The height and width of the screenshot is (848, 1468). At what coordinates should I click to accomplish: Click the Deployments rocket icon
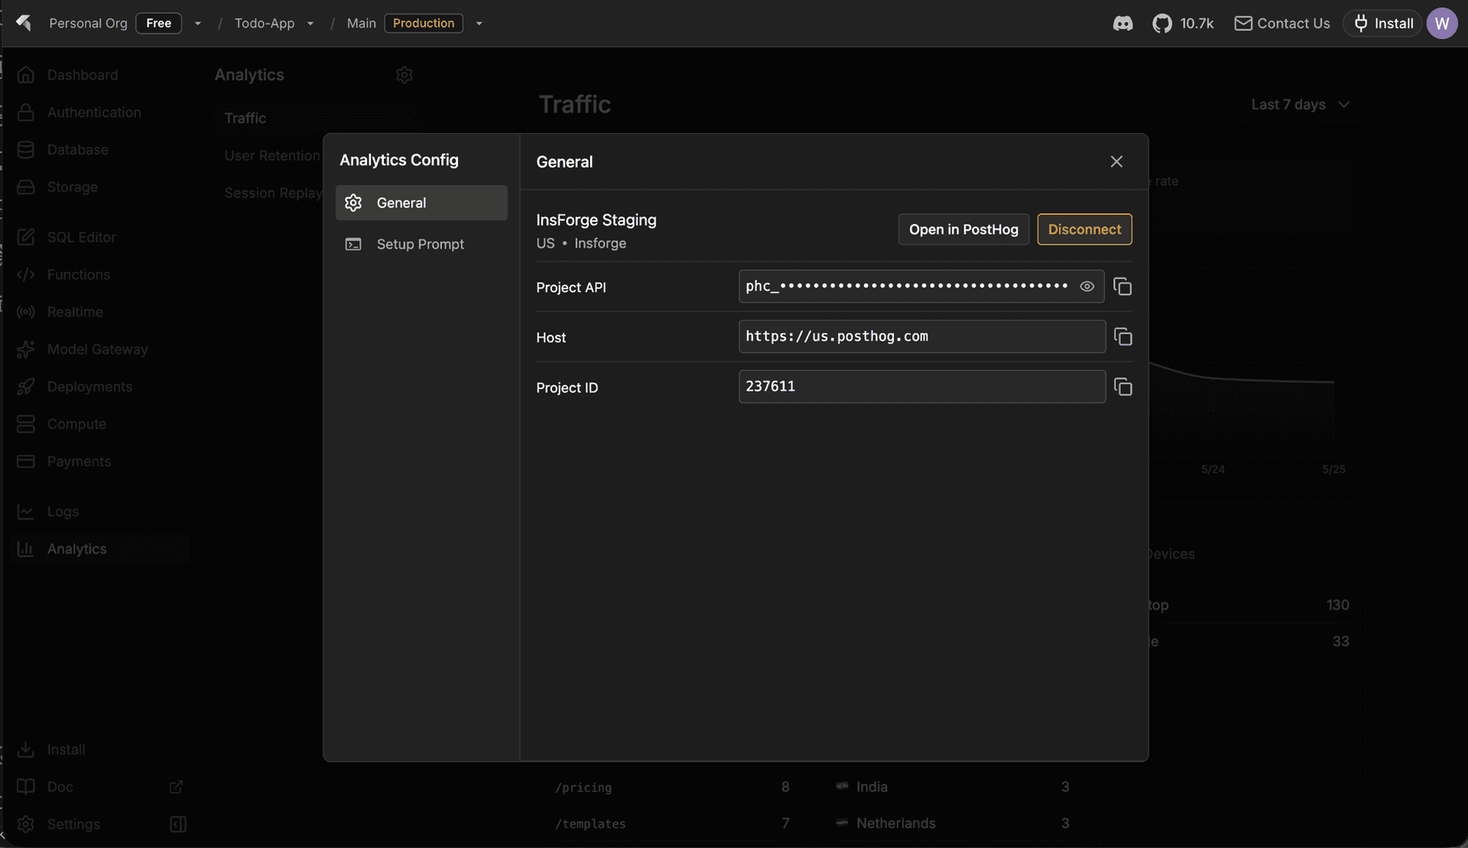[26, 387]
